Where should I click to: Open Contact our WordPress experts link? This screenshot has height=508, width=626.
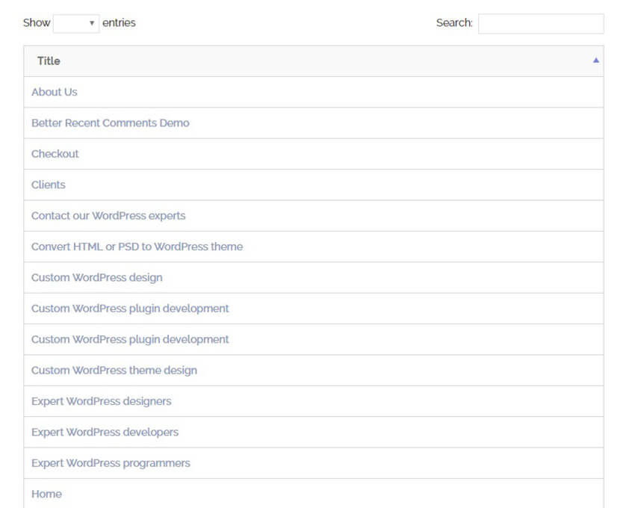pos(108,215)
